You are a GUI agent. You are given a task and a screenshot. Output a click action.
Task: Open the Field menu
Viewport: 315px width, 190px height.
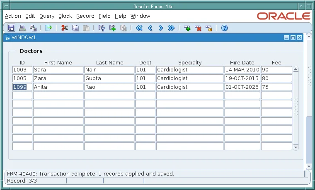(x=104, y=16)
